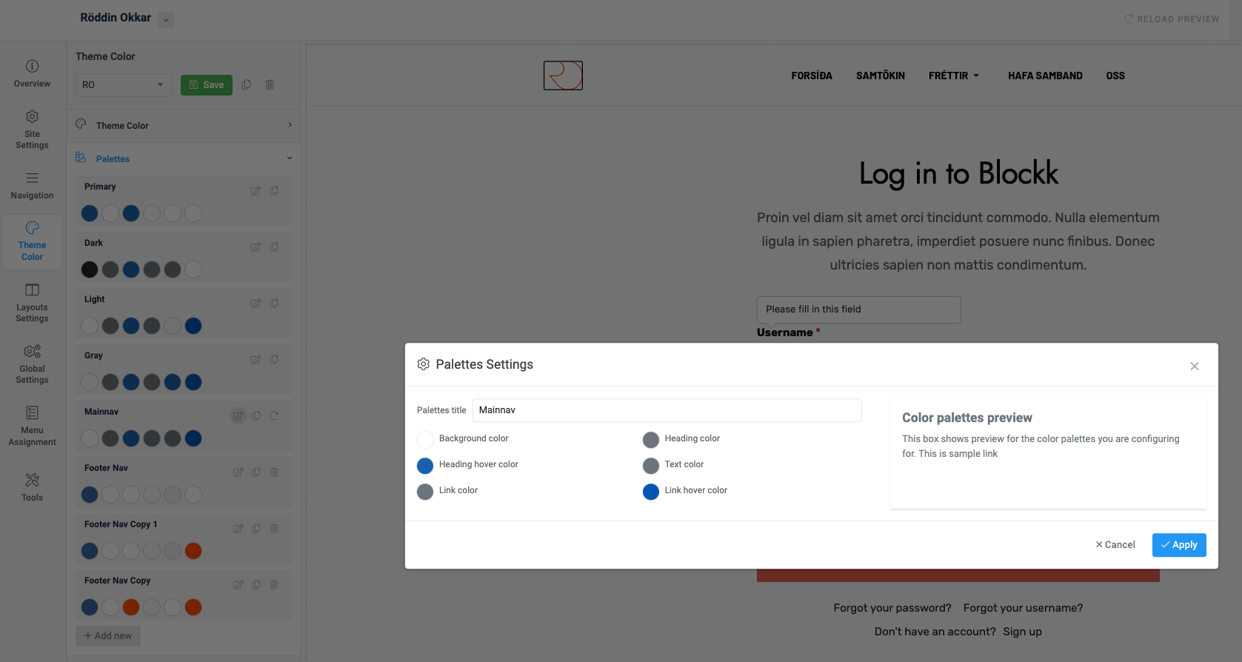Duplicate the Footer Nav Copy 1 palette
Image resolution: width=1242 pixels, height=662 pixels.
coord(256,529)
